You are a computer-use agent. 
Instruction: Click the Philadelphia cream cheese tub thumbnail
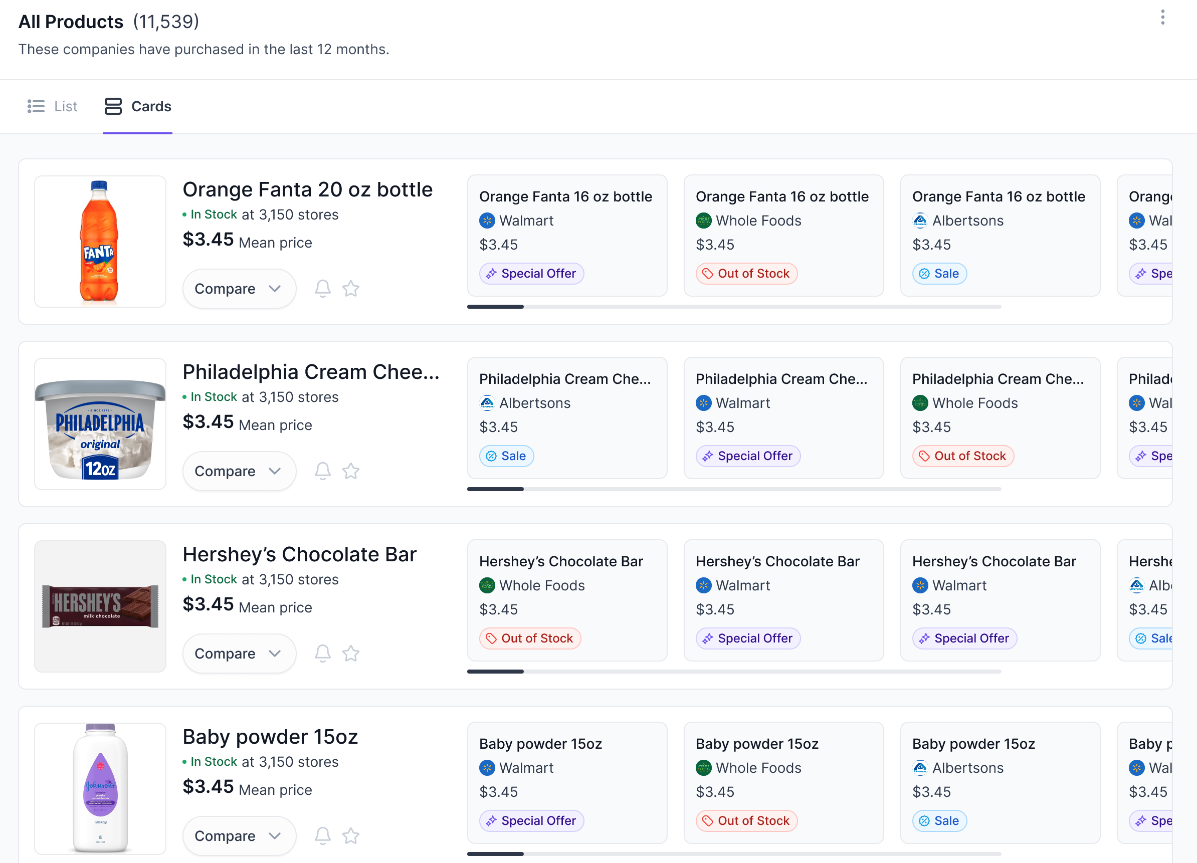tap(100, 424)
